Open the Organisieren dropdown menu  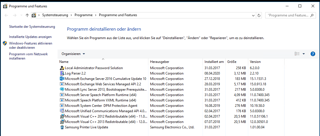(x=73, y=54)
